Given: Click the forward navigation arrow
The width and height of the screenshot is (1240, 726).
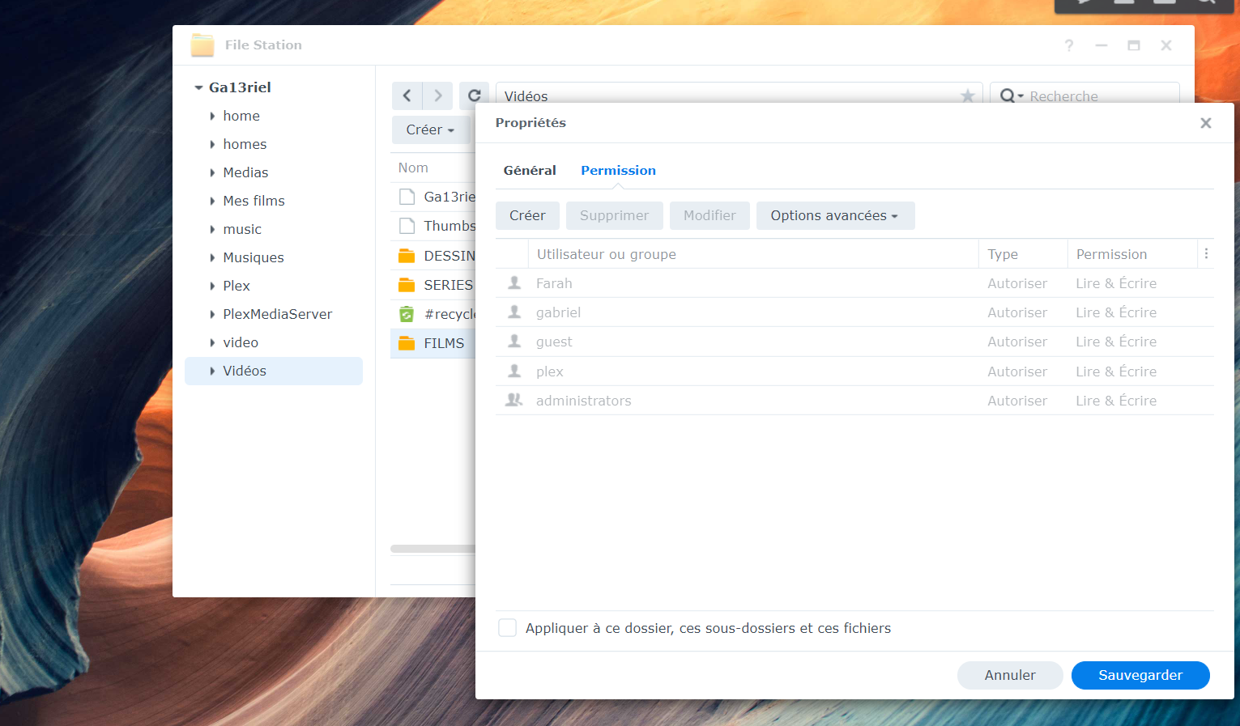Looking at the screenshot, I should pos(438,96).
